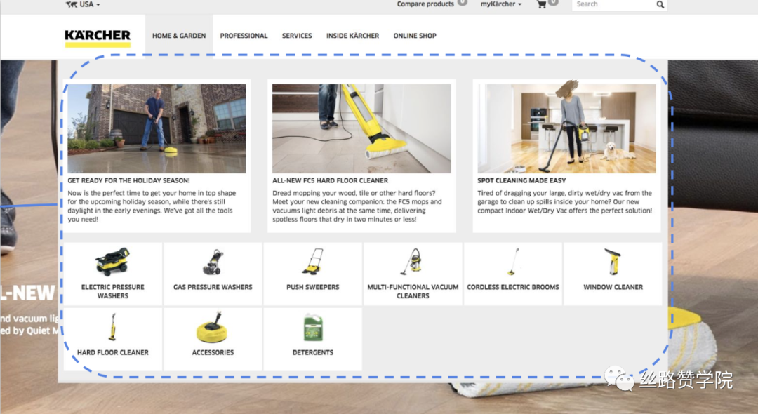
Task: Click the electric pressure washer product icon
Action: pyautogui.click(x=112, y=262)
